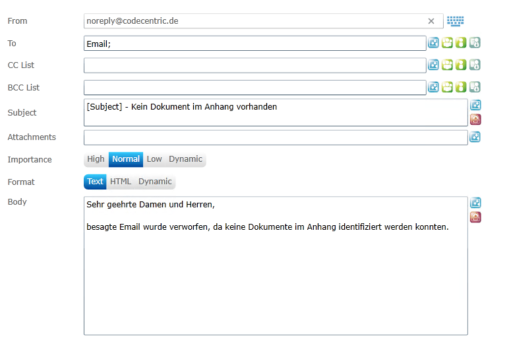Image resolution: width=507 pixels, height=350 pixels.
Task: Click the red icon below Subject's blue icon
Action: coord(475,120)
